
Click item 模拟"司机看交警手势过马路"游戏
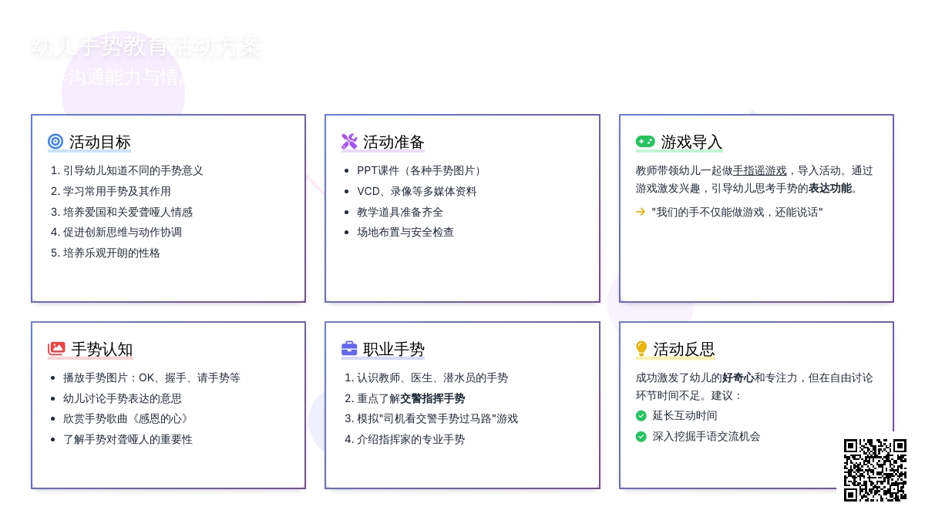(x=438, y=419)
